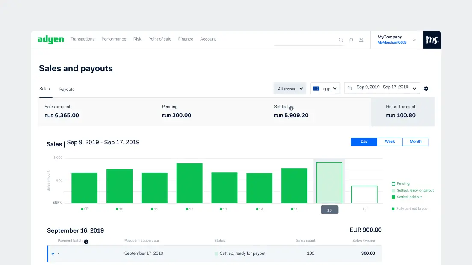Switch chart to Week view

pos(389,142)
